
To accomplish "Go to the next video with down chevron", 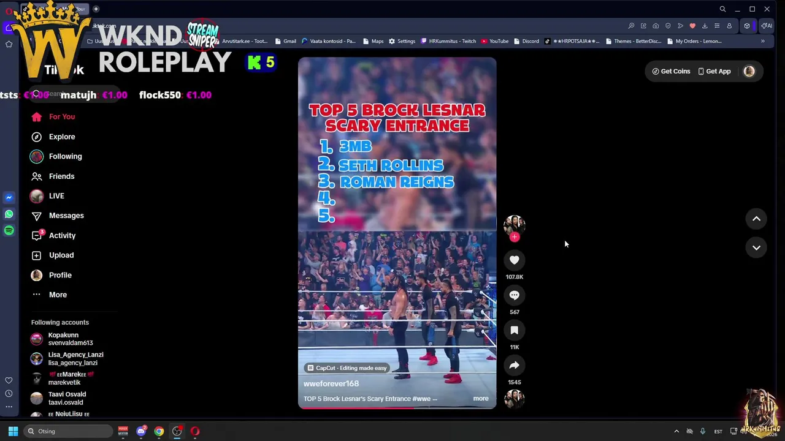I will pyautogui.click(x=756, y=247).
